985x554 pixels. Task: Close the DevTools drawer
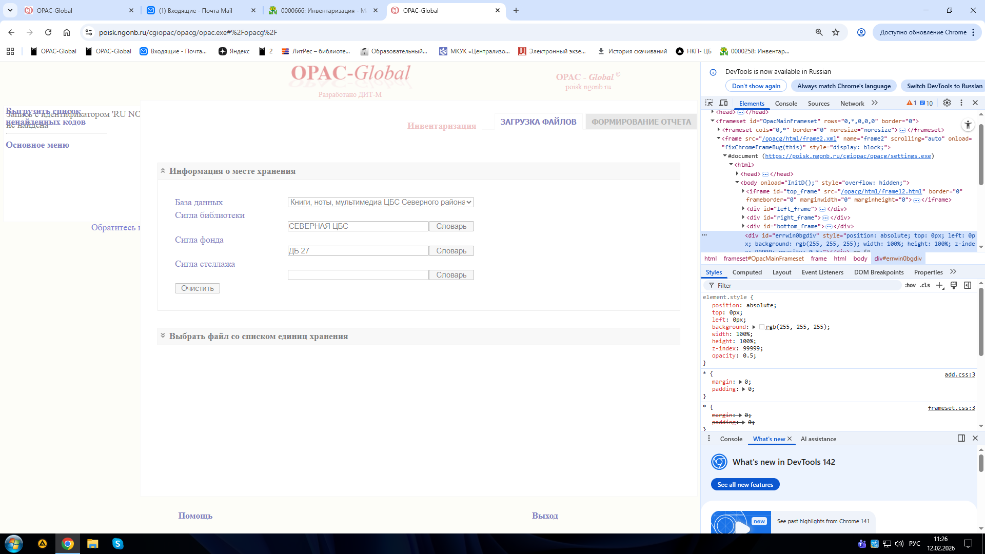[x=975, y=438]
